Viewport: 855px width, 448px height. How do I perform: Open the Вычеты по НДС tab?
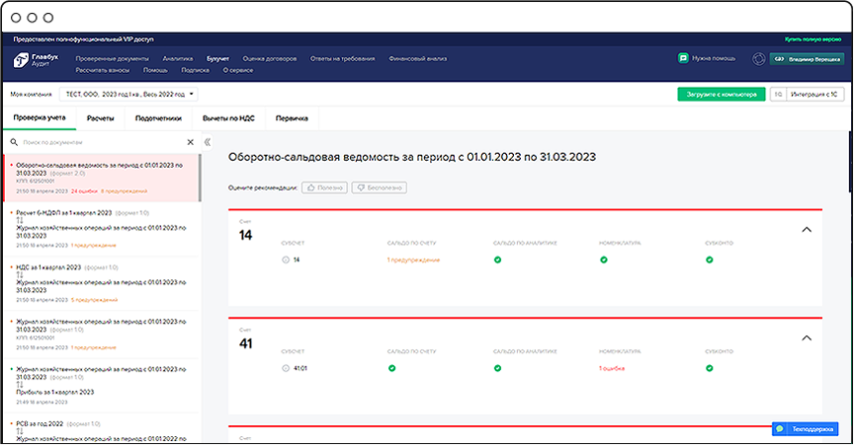228,118
